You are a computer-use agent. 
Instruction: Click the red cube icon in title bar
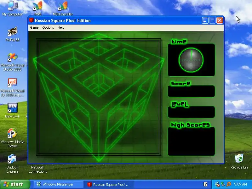pyautogui.click(x=31, y=20)
